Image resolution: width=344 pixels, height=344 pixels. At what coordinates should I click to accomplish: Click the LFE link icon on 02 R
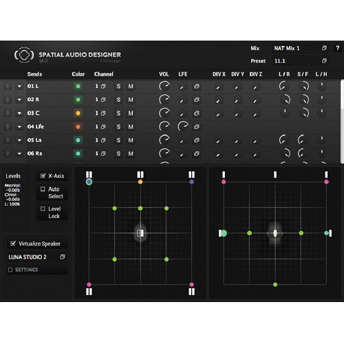197,100
